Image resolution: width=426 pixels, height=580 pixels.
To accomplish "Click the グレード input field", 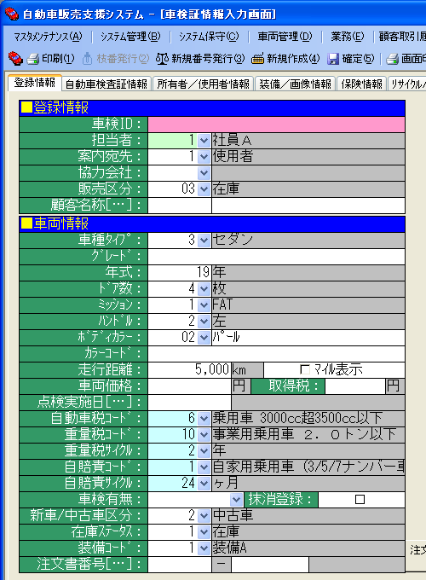I will pos(276,257).
